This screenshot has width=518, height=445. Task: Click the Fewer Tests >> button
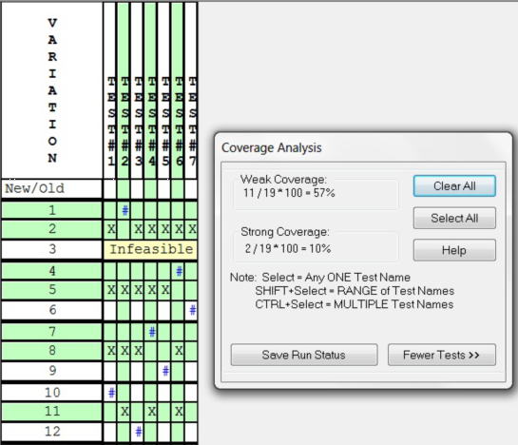442,355
